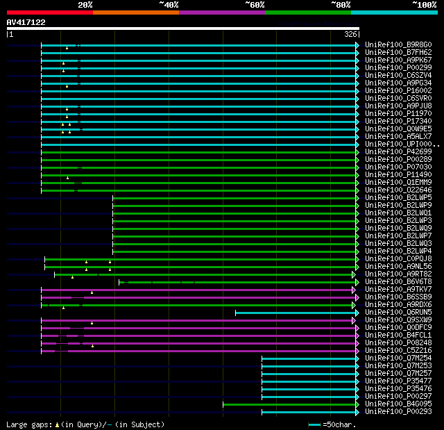Viewport: 444px width, 430px height.
Task: Click the UniRef100_P08248 label
Action: coord(398,343)
